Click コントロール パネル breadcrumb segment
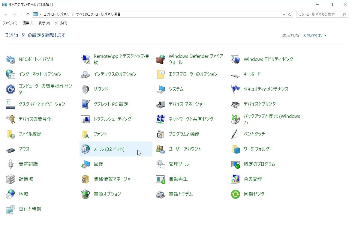The image size is (352, 235). 56,14
